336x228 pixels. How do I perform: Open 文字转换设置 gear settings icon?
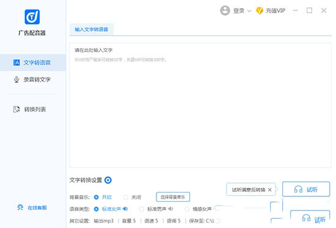108,180
